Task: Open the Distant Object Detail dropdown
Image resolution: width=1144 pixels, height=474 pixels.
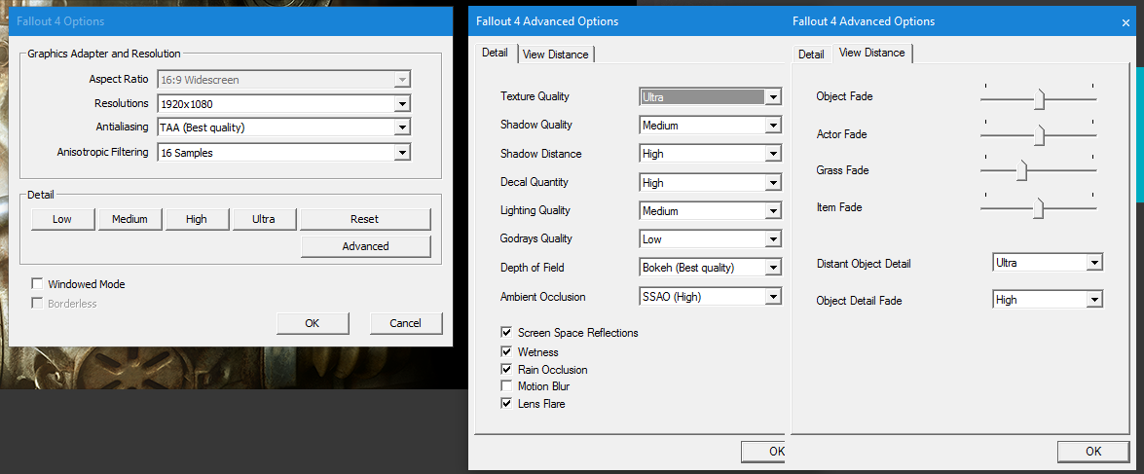Action: (1048, 263)
